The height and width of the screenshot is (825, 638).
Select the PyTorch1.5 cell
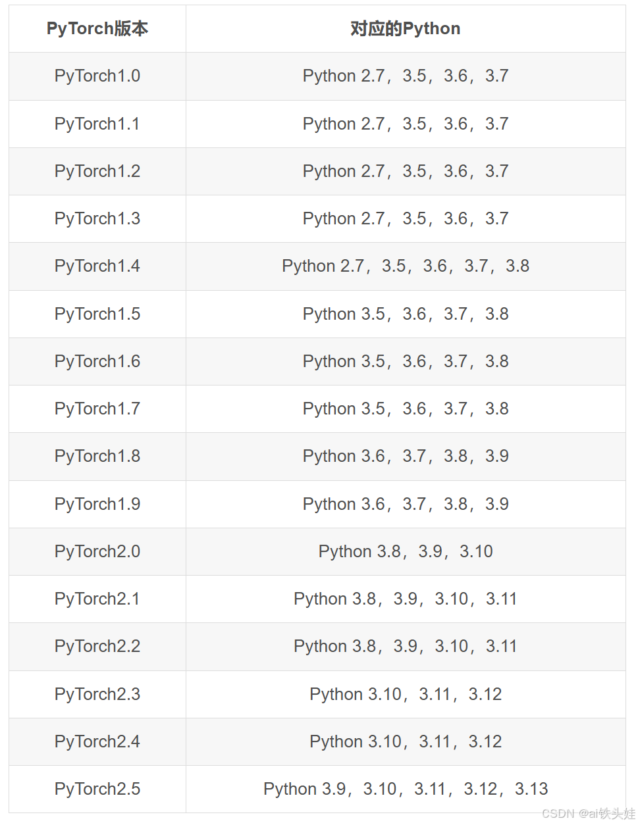click(97, 314)
